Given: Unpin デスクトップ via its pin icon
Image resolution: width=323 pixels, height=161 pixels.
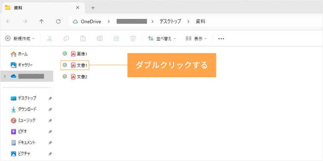Looking at the screenshot, I should pyautogui.click(x=50, y=99).
